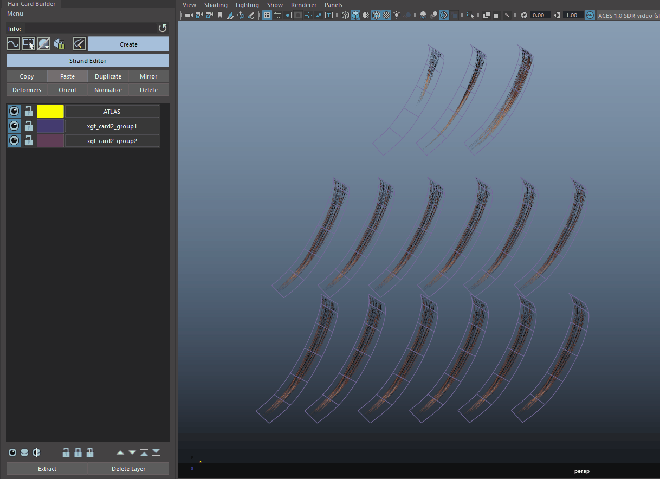Viewport: 660px width, 479px height.
Task: Move layer to top with arrow icon
Action: [144, 452]
